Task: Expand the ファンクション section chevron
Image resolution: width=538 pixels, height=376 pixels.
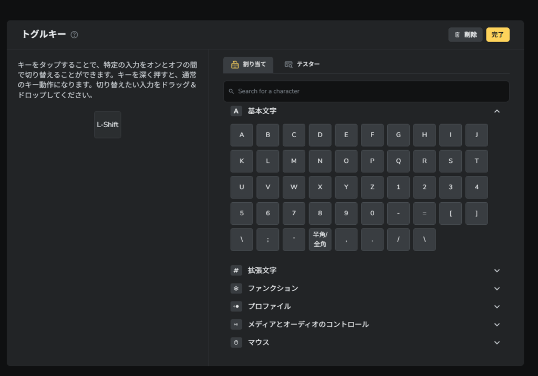Action: coord(497,288)
